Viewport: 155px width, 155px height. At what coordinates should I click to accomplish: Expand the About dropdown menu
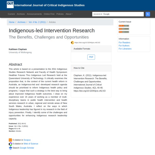[x=69, y=14]
